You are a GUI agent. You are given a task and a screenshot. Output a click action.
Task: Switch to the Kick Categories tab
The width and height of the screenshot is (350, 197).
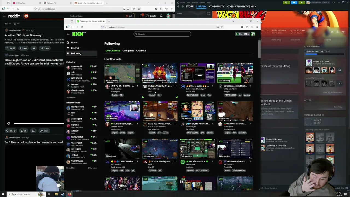point(128,51)
